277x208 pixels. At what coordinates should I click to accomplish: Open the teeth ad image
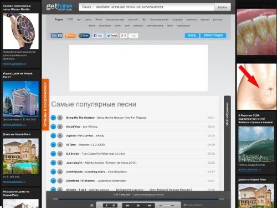pyautogui.click(x=257, y=32)
